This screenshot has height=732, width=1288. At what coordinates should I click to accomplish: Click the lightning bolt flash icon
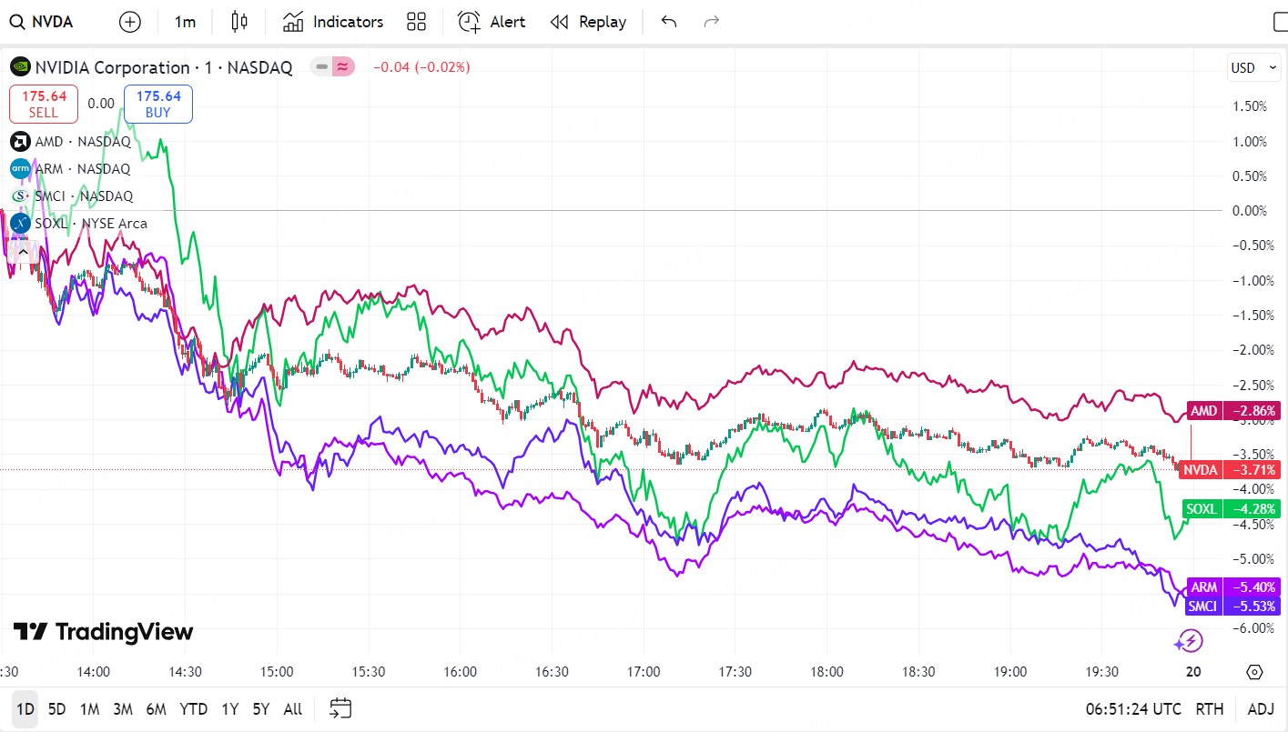(1189, 641)
